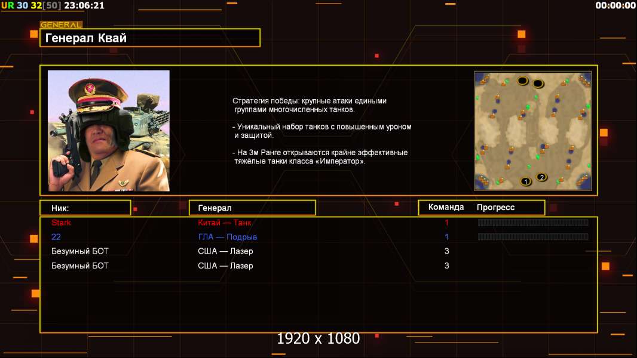Viewport: 637px width, 358px height.
Task: Click start position marker 1 on minimap
Action: 526,181
